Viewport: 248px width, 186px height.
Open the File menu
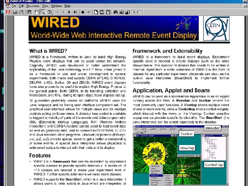(x=14, y=6)
